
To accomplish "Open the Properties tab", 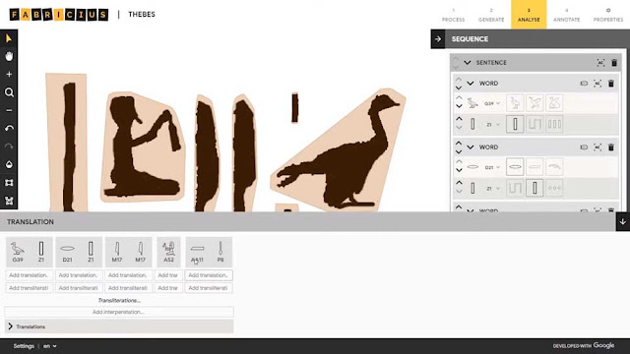I will (x=608, y=15).
